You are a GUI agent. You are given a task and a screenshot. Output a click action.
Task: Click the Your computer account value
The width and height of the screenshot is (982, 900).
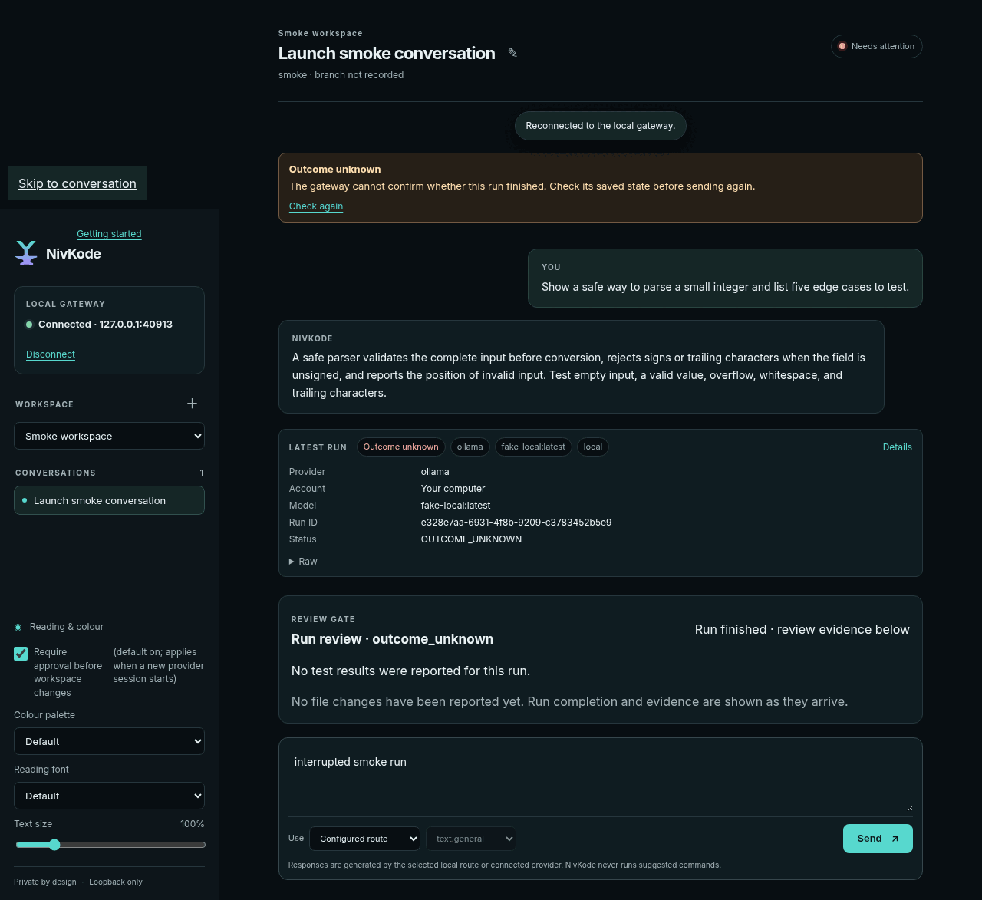453,489
